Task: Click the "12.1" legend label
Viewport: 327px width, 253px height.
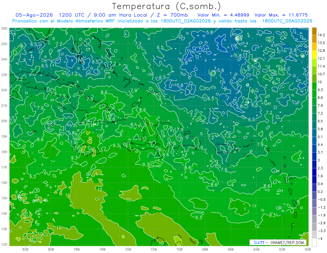Action: [x=321, y=58]
